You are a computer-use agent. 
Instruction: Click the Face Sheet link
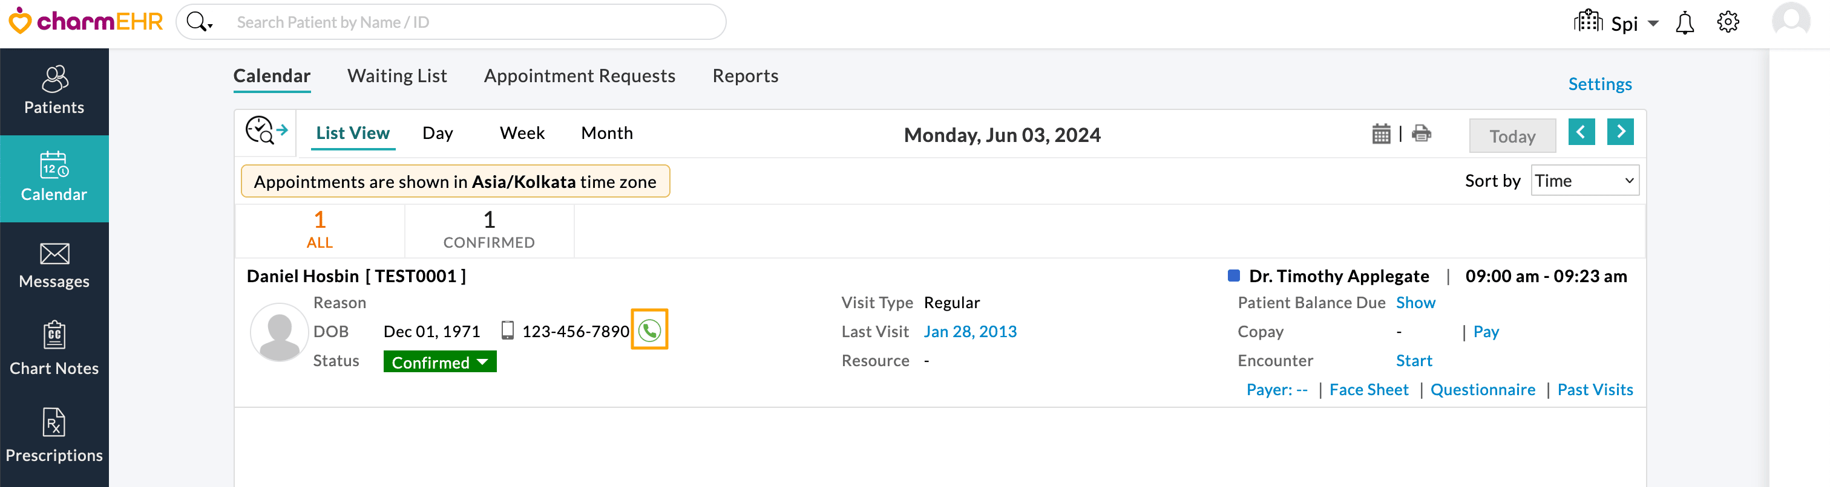(x=1368, y=389)
